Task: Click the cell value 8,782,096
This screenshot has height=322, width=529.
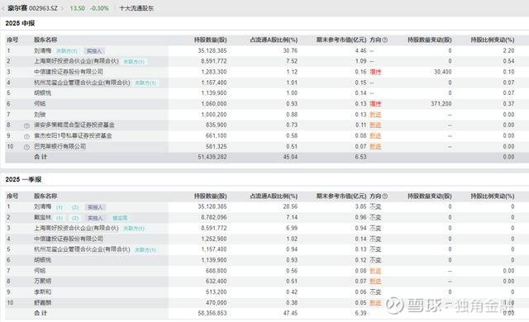Action: point(214,217)
